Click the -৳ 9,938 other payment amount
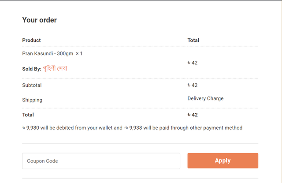This screenshot has width=282, height=183. click(133, 128)
